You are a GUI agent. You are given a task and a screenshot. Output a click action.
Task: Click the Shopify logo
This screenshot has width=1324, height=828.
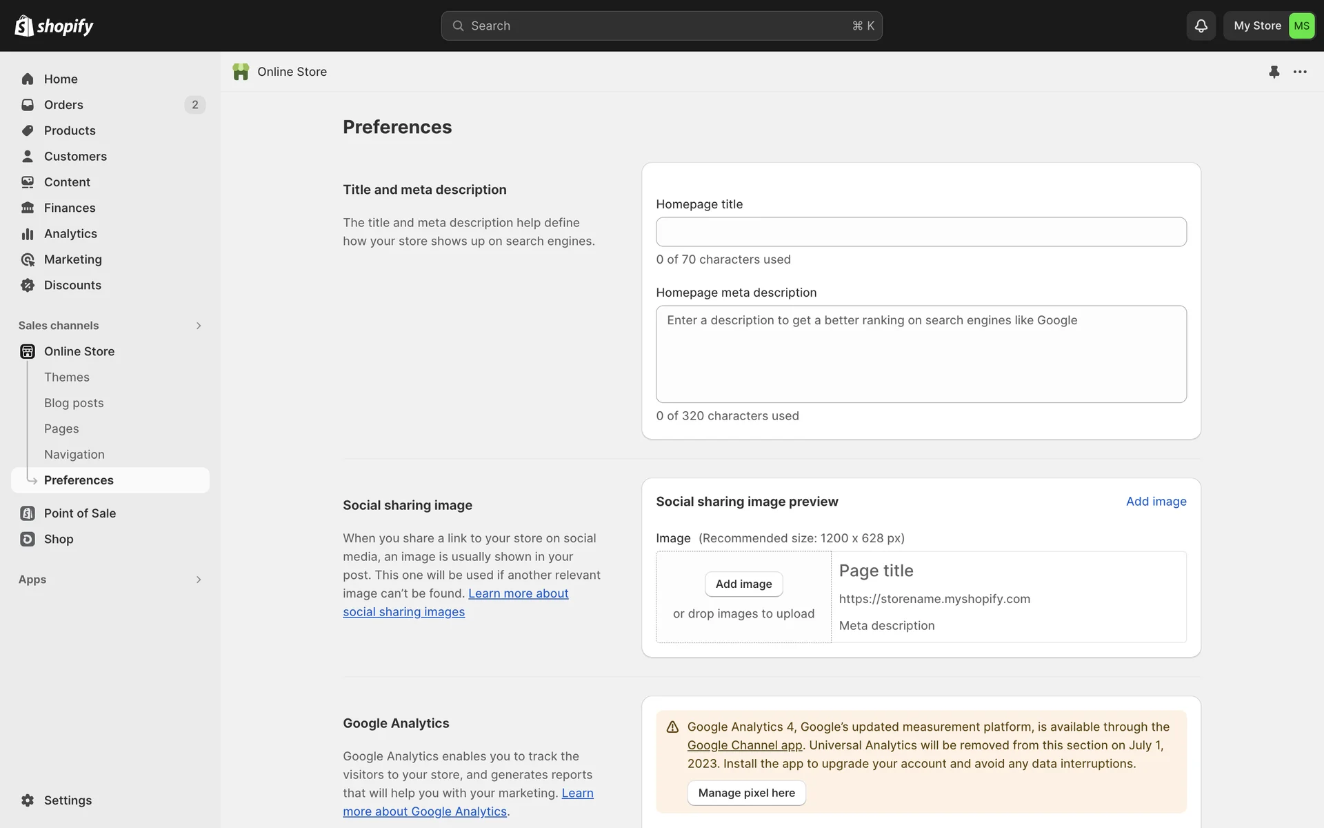coord(54,26)
